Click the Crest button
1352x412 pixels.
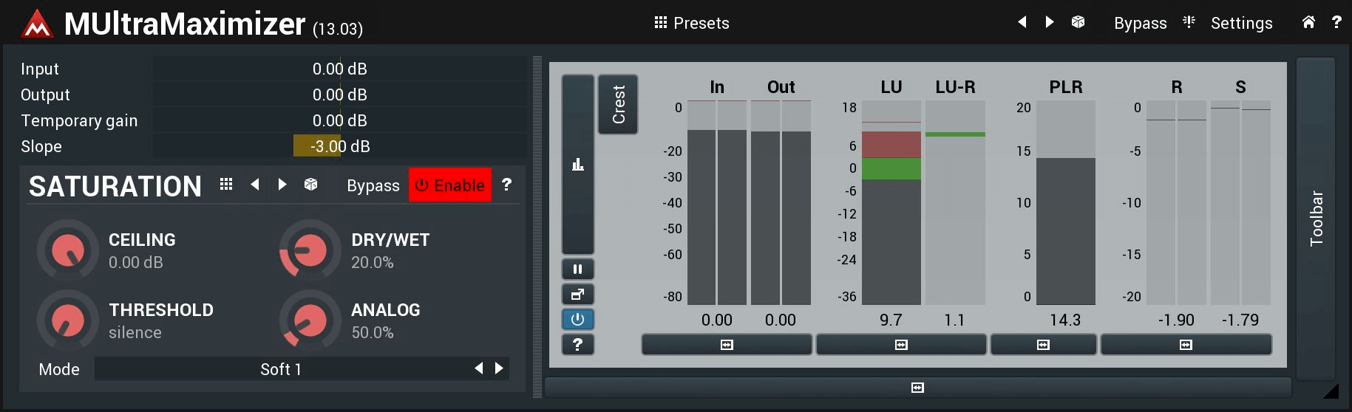(618, 104)
